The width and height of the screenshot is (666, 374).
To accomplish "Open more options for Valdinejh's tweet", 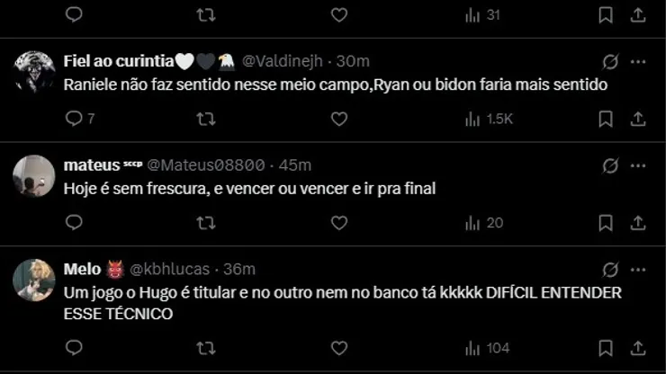I will tap(637, 62).
